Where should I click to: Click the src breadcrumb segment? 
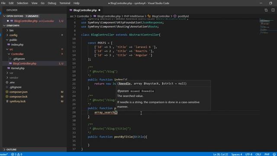point(71,16)
